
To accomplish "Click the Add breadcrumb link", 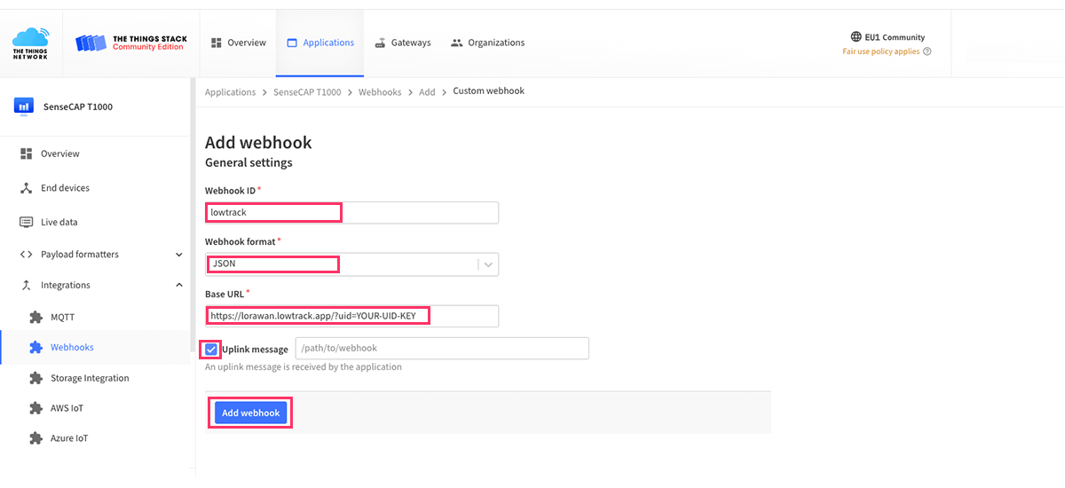I will 427,92.
